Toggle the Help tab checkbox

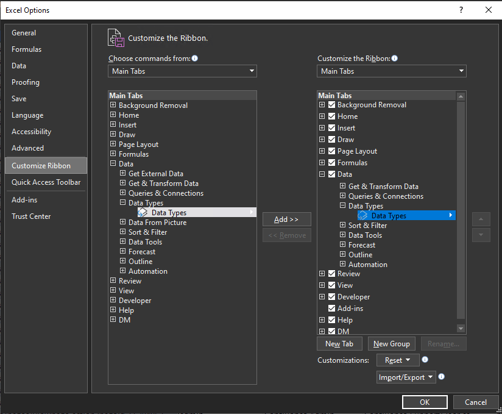331,319
